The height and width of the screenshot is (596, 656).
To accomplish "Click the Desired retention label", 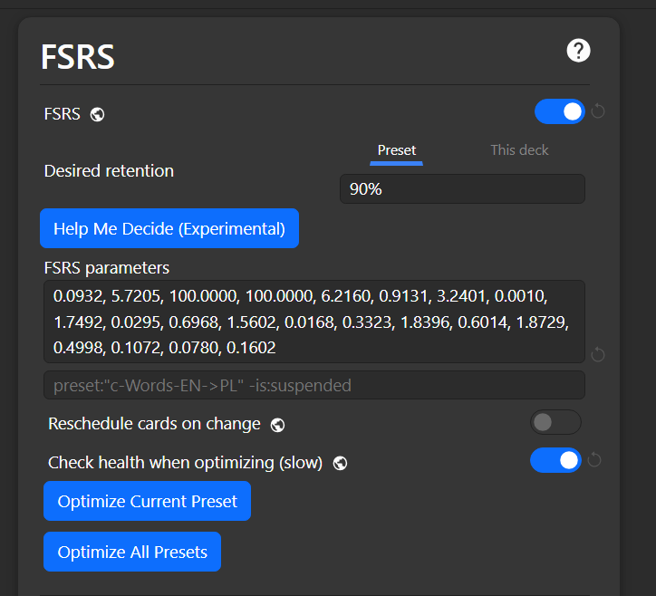I will point(109,171).
